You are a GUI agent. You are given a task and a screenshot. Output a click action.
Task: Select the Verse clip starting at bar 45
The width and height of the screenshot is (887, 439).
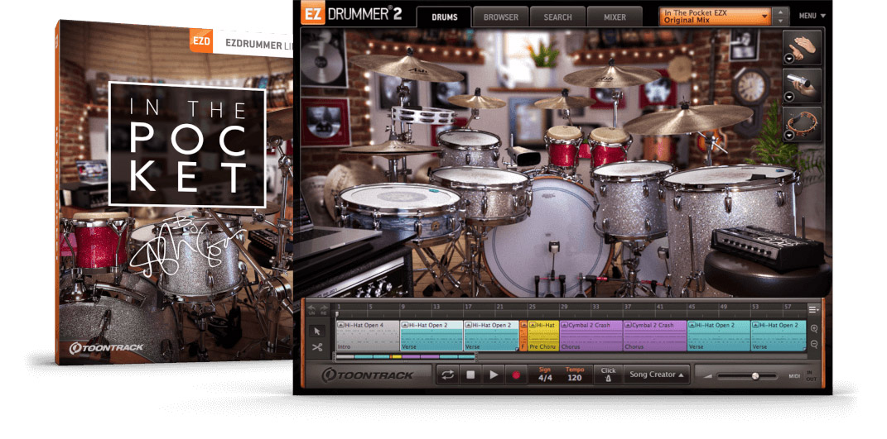tap(719, 336)
